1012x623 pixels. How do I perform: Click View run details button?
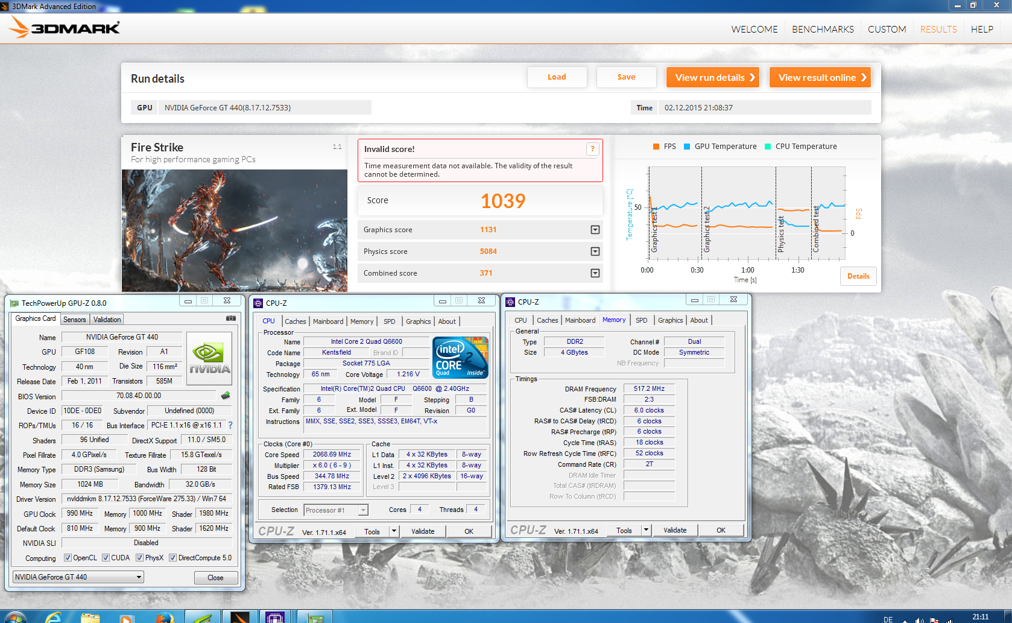[713, 77]
